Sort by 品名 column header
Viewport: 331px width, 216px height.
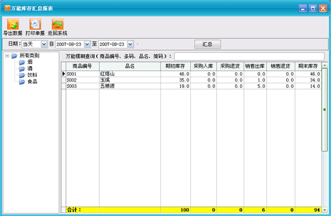point(130,66)
